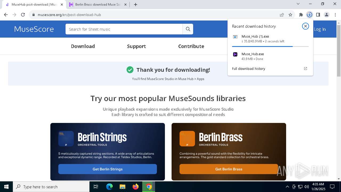Reload the MuseScore page
Image resolution: width=341 pixels, height=192 pixels.
[23, 15]
